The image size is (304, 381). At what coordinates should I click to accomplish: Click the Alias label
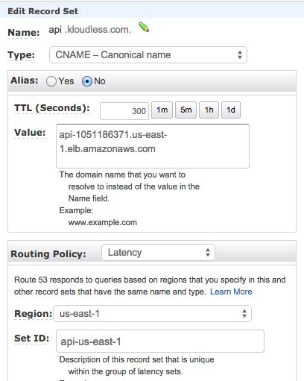25,81
